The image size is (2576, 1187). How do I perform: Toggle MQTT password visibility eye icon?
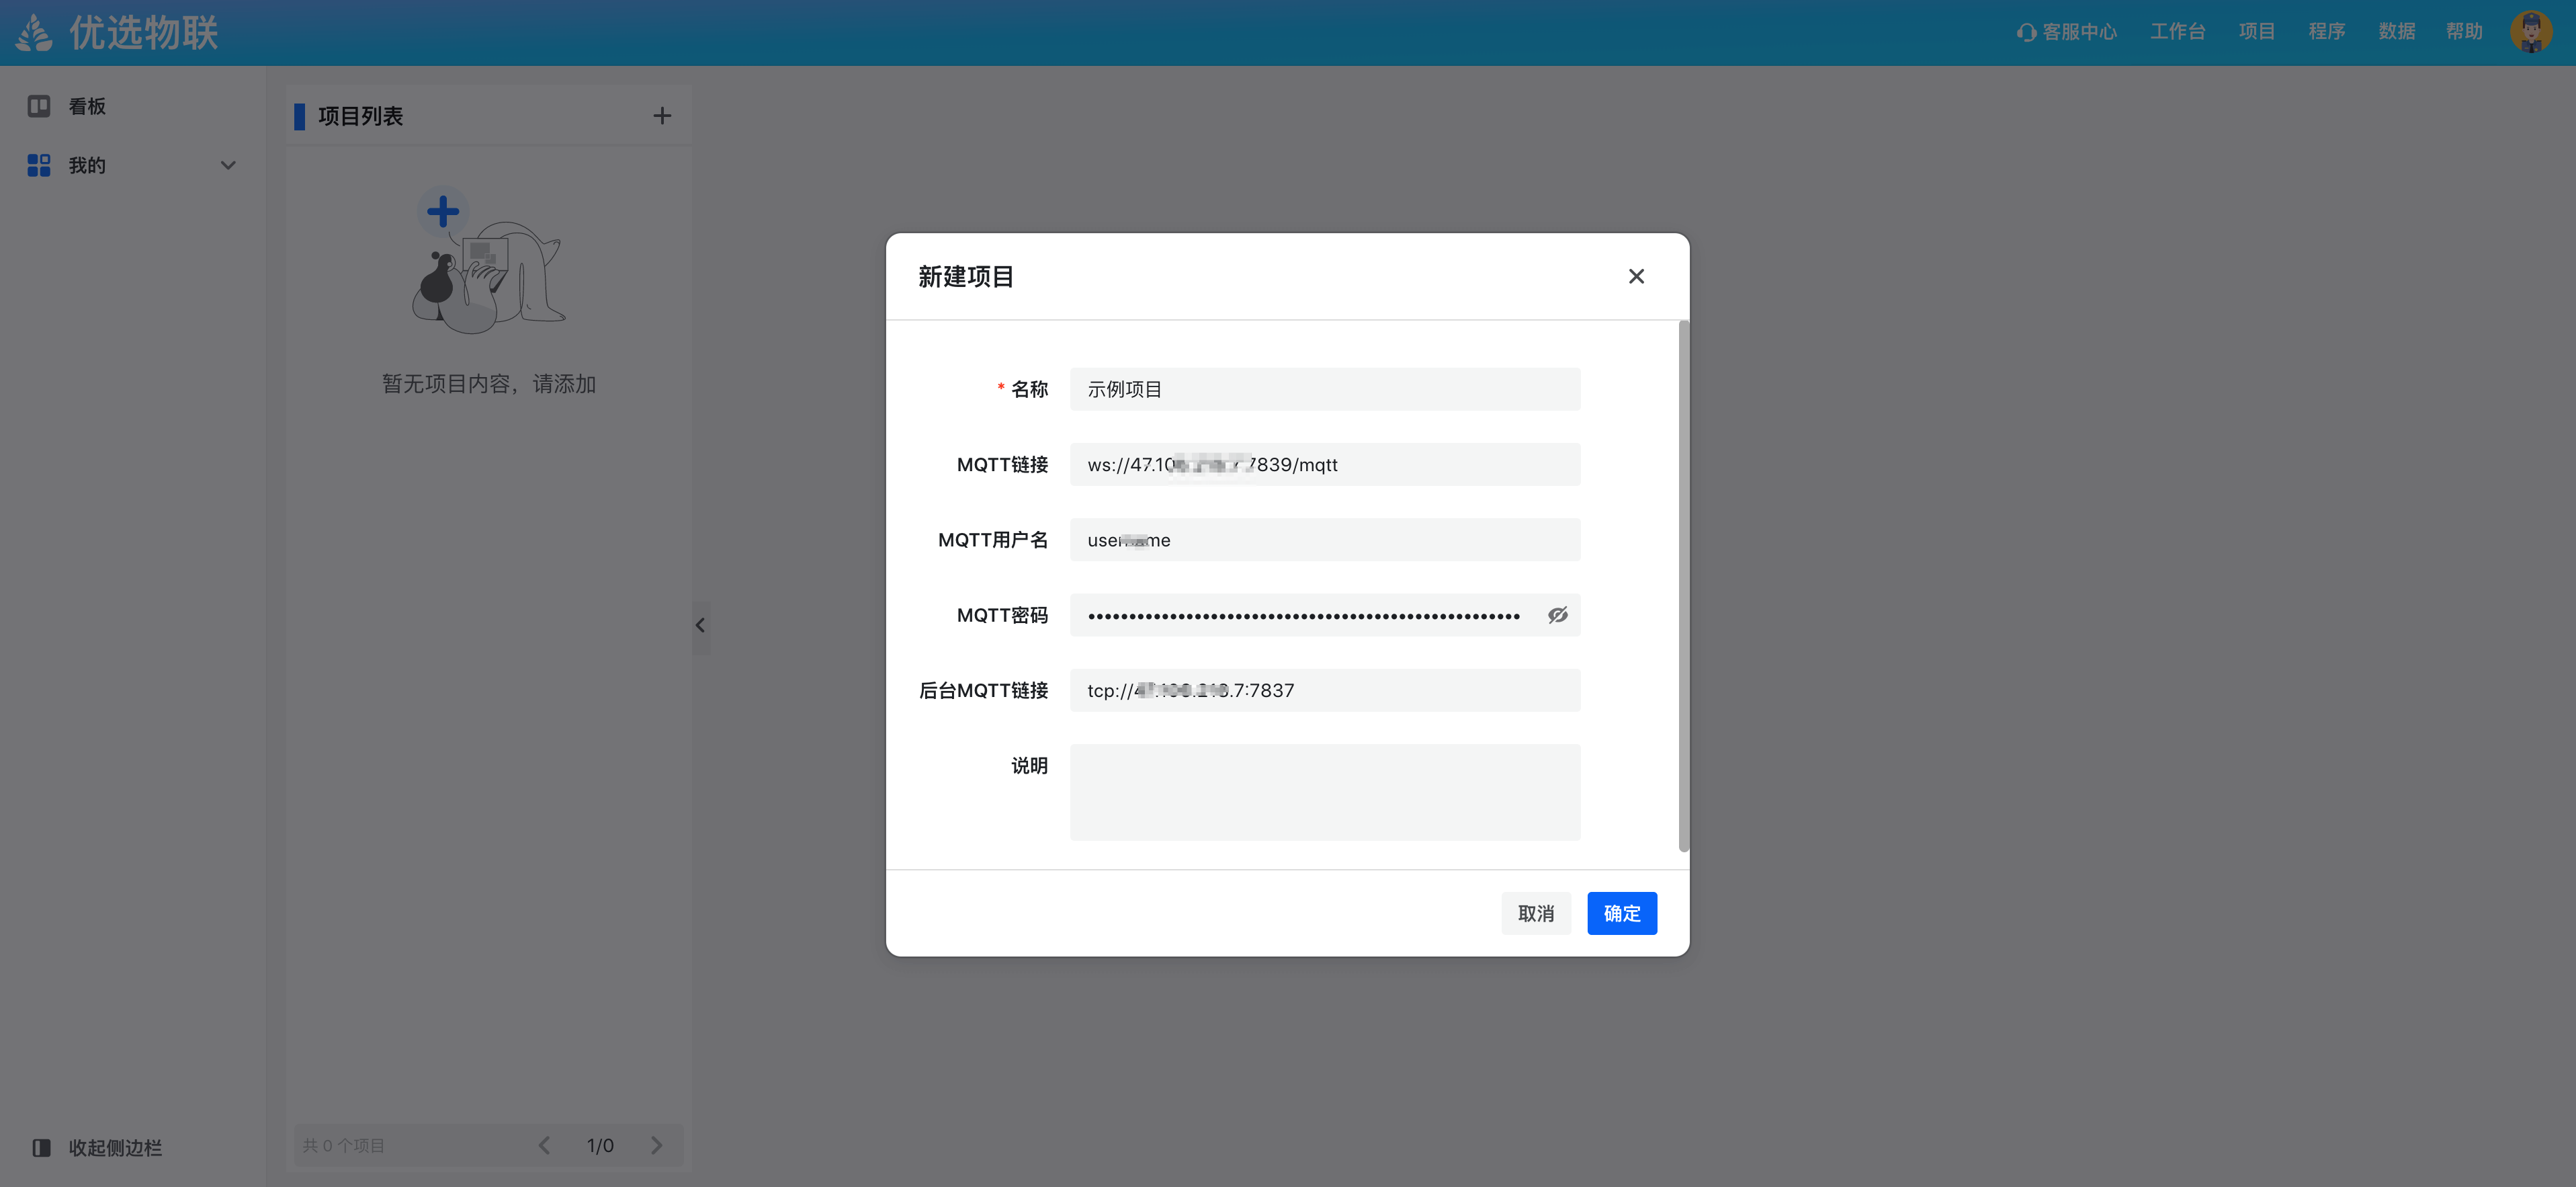click(1557, 615)
